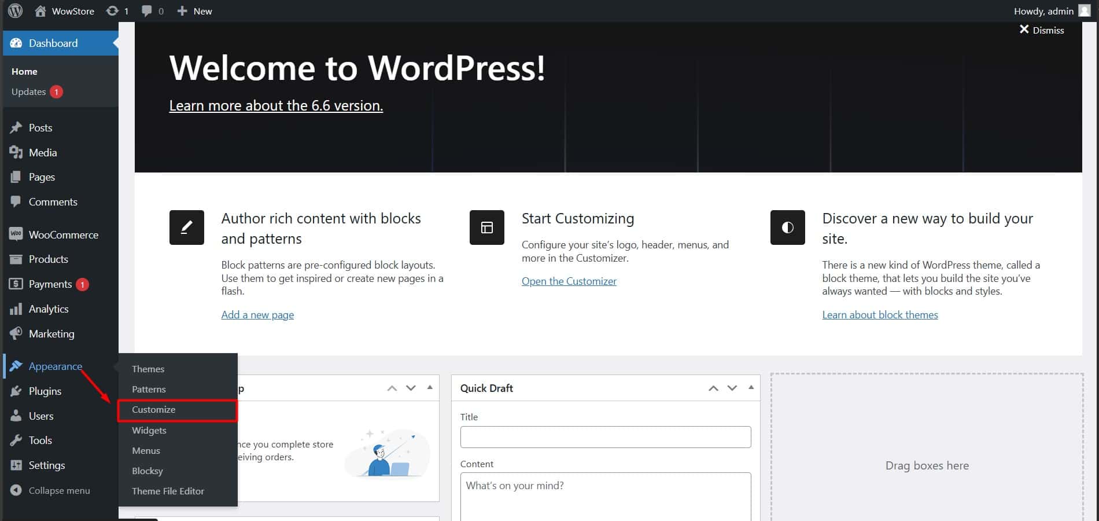The height and width of the screenshot is (521, 1099).
Task: Open the WowStore home icon
Action: click(40, 11)
